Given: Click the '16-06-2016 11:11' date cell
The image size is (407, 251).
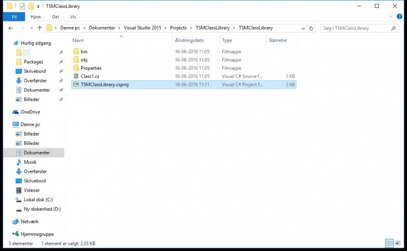Looking at the screenshot, I should click(192, 84).
